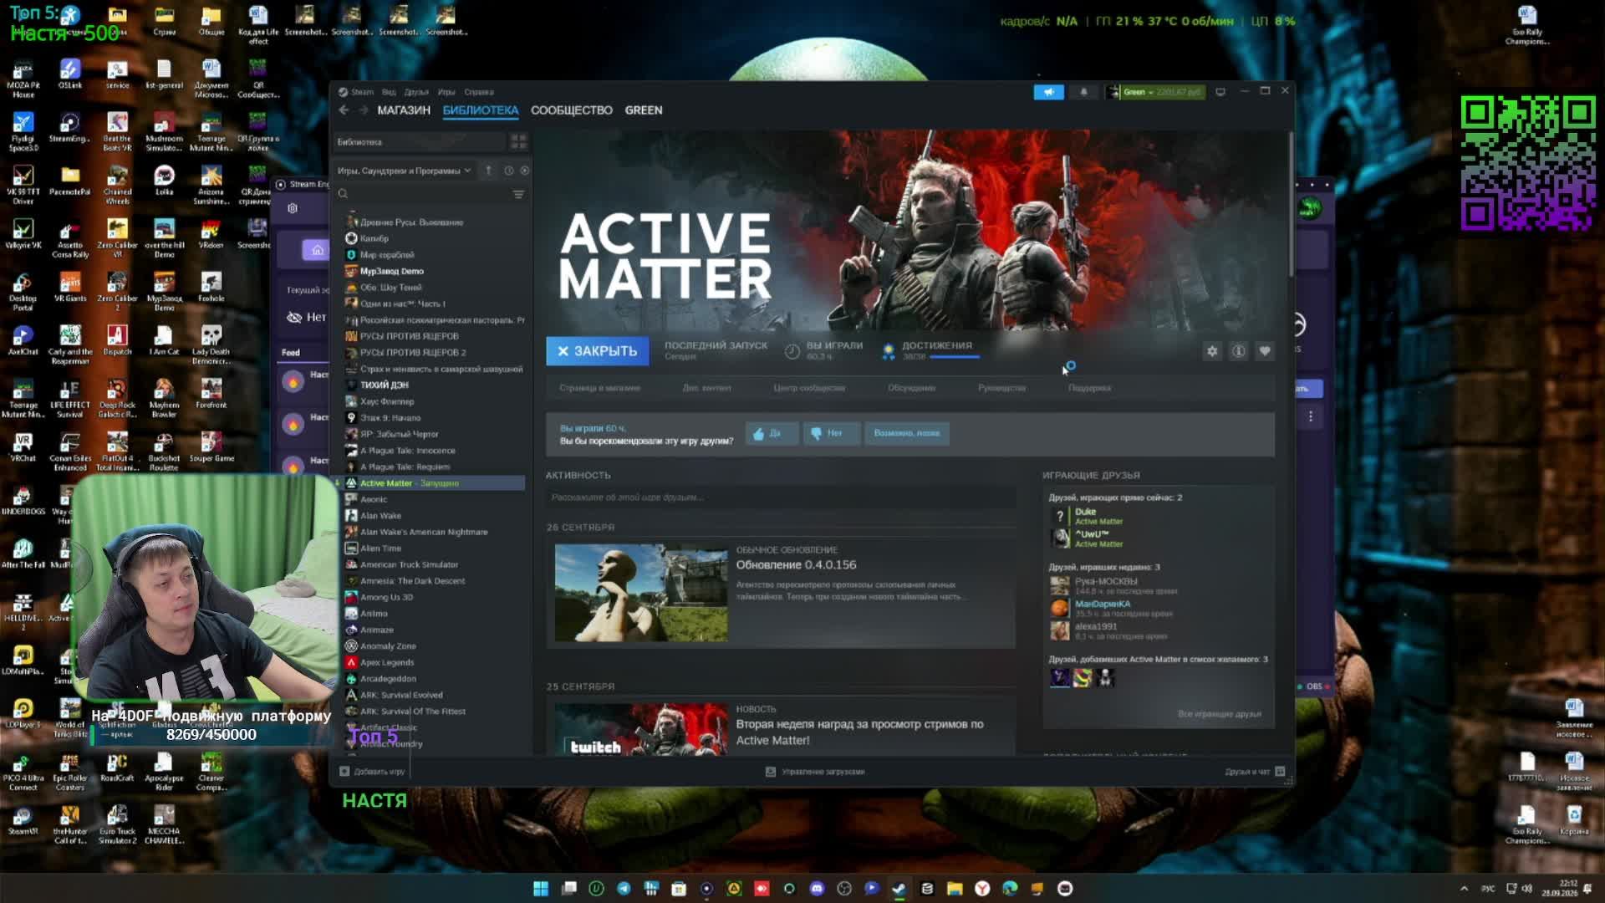The width and height of the screenshot is (1605, 903).
Task: Select American Truck Simulator in library
Action: click(409, 564)
